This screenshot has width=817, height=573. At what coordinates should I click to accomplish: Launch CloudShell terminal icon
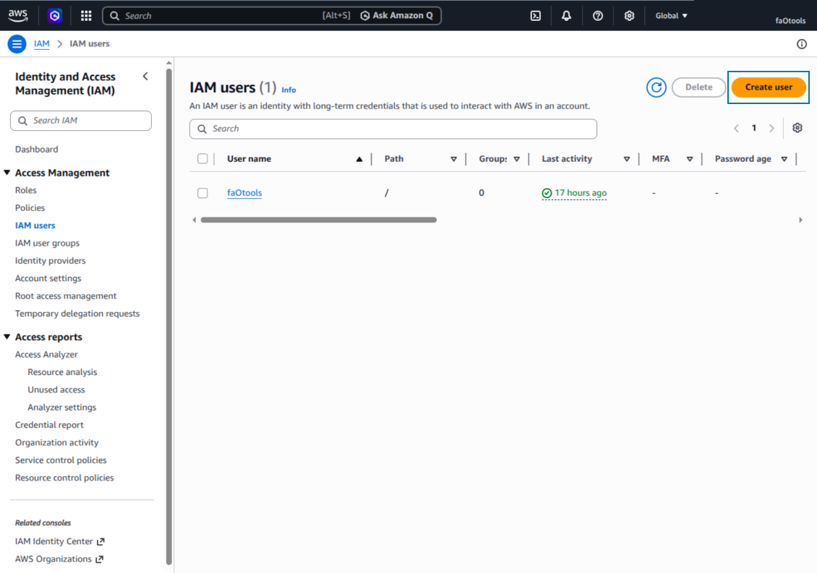tap(536, 16)
